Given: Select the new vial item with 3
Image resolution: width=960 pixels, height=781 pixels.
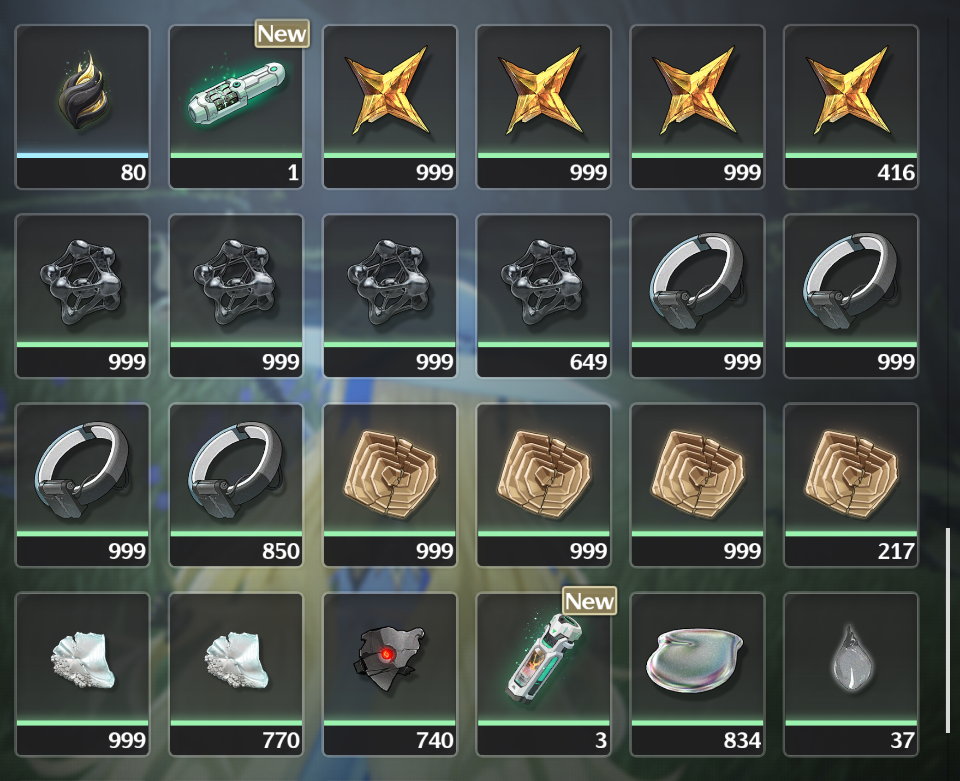Looking at the screenshot, I should pos(543,674).
